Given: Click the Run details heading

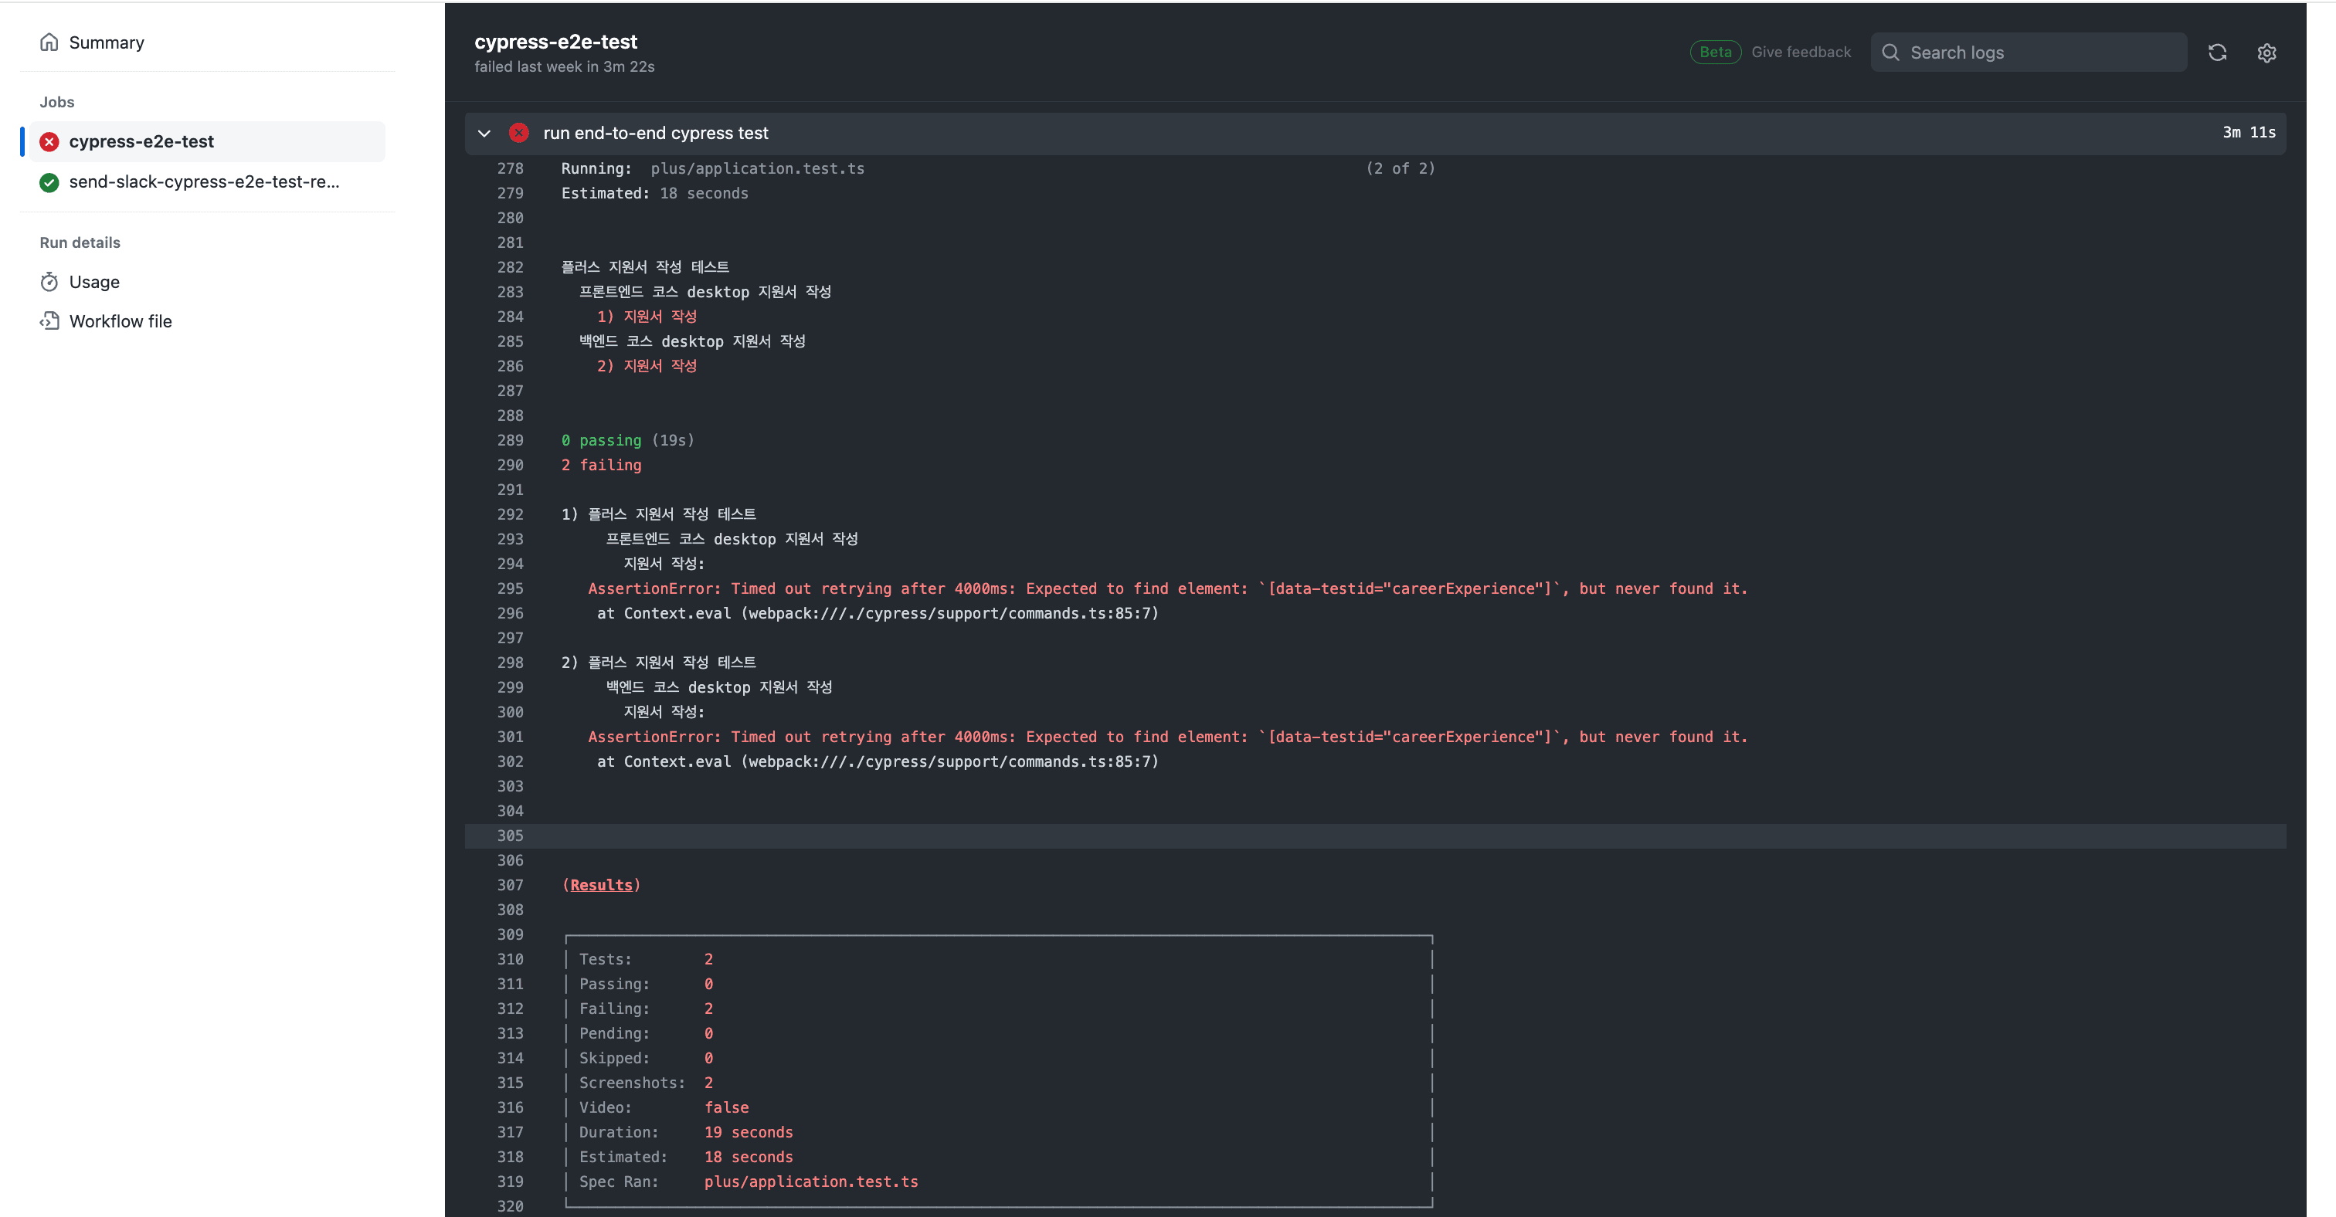Looking at the screenshot, I should tap(80, 242).
